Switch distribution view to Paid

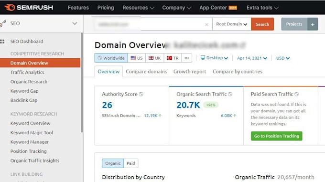pos(131,163)
